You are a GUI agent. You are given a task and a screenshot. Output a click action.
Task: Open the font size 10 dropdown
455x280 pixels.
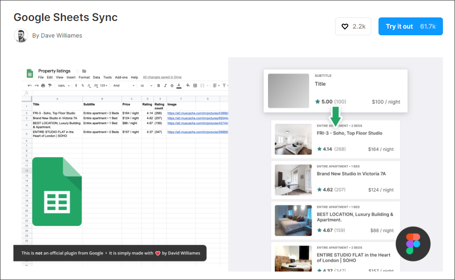pos(146,86)
